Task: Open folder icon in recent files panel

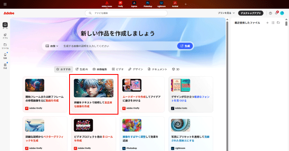Action: coord(279,23)
